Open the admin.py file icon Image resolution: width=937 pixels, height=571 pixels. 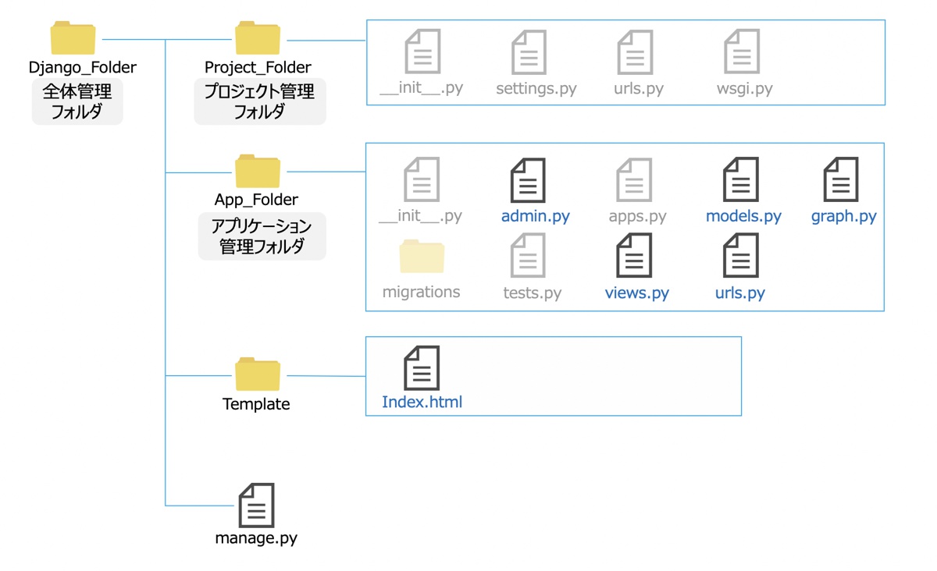point(528,180)
